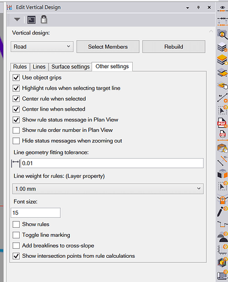The width and height of the screenshot is (228, 282).
Task: Click the Select Members button
Action: click(x=108, y=47)
